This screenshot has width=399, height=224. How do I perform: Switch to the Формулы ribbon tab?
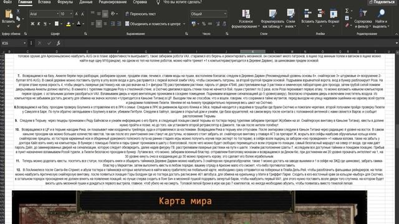[x=65, y=2]
